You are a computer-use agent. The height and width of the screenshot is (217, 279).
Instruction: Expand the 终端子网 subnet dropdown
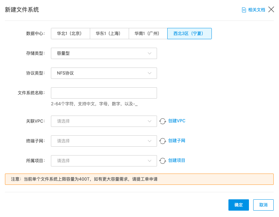[104, 141]
